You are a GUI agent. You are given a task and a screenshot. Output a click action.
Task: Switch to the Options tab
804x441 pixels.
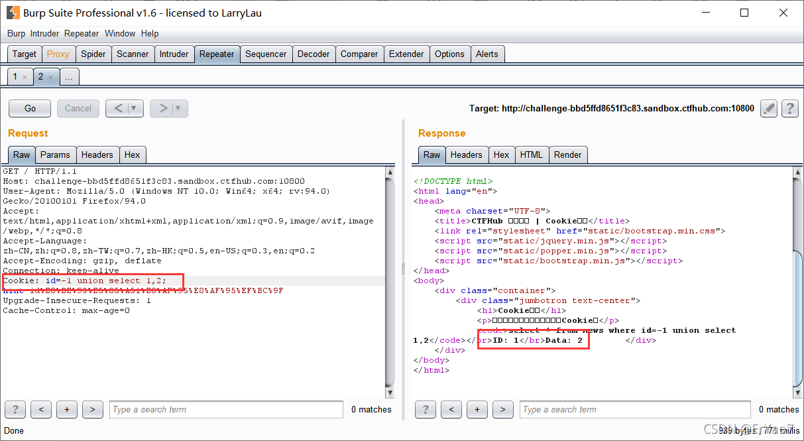click(449, 54)
